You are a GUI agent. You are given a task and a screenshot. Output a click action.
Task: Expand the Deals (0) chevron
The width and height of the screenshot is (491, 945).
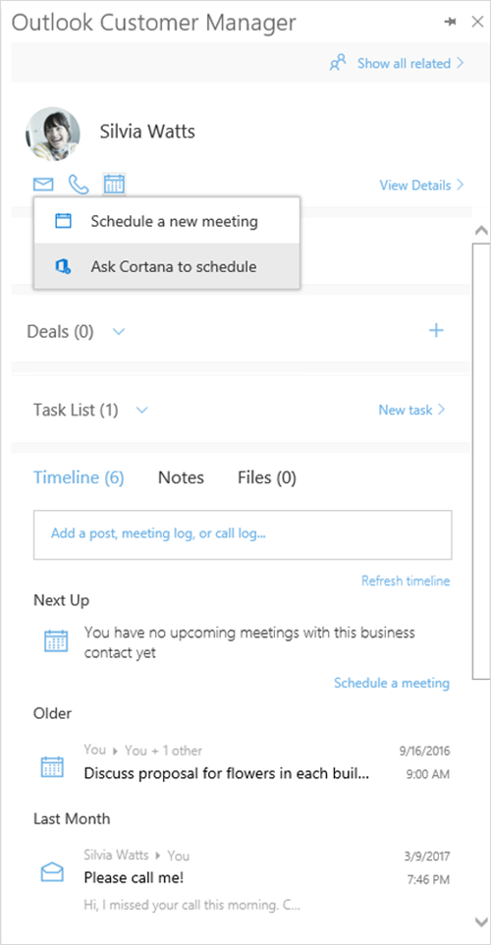[119, 331]
